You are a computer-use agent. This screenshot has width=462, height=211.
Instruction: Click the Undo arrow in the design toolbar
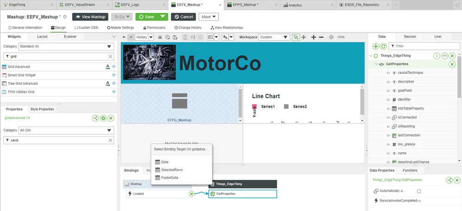point(124,37)
